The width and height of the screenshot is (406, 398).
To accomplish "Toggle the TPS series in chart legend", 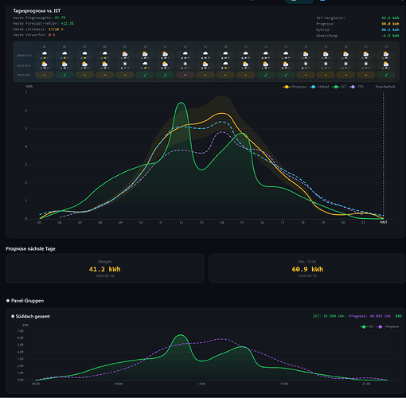I will 357,87.
